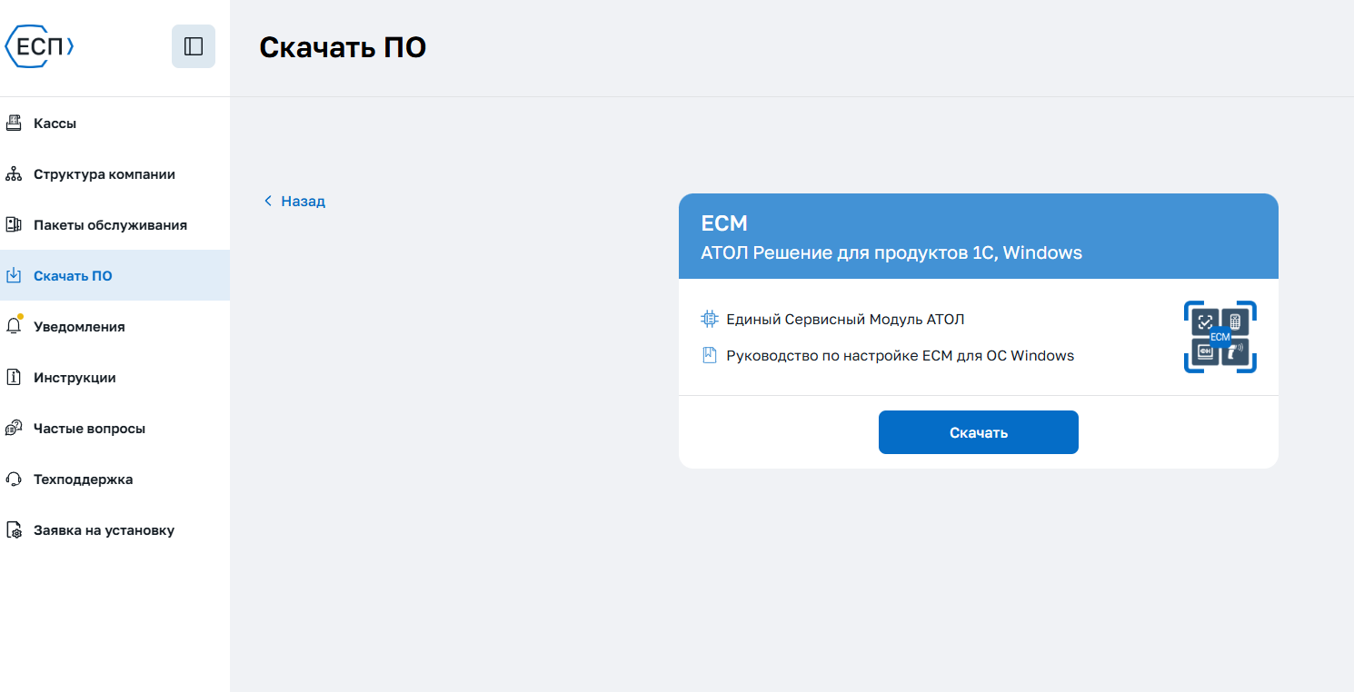Click the ЕСП logo
This screenshot has height=692, width=1354.
[40, 46]
